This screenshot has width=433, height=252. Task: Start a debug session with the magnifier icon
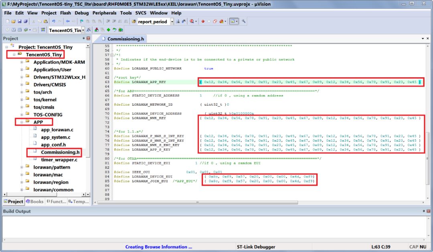click(x=191, y=21)
